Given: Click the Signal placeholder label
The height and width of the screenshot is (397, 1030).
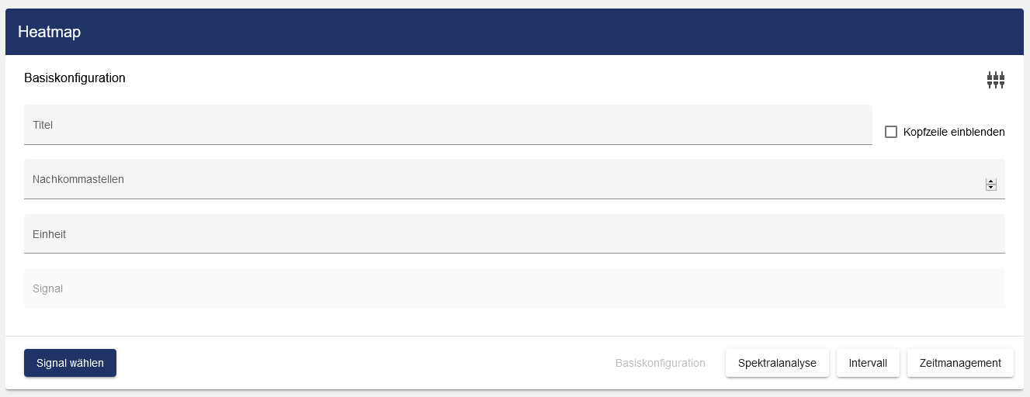Looking at the screenshot, I should pos(47,288).
